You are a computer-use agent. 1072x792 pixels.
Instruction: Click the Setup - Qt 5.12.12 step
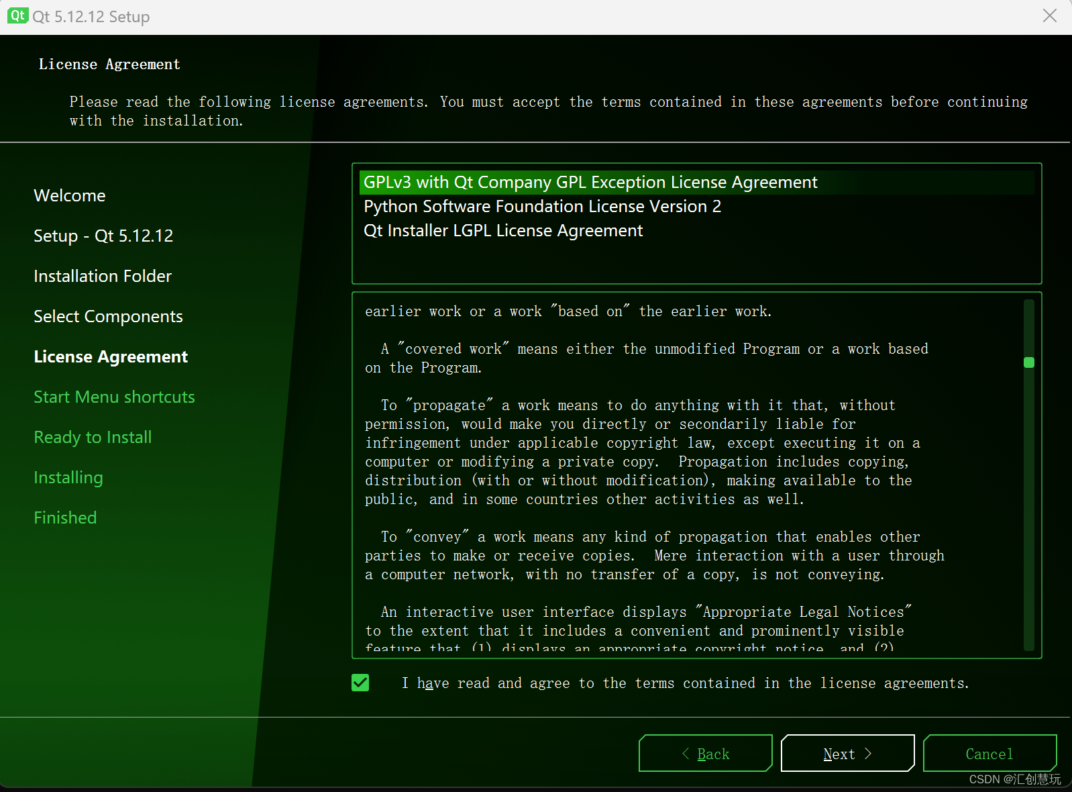[103, 236]
